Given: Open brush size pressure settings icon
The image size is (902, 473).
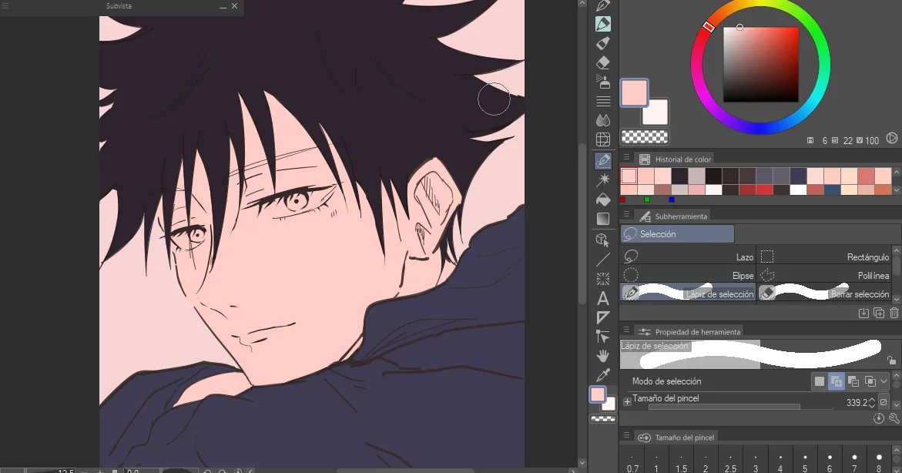Looking at the screenshot, I should 884,402.
